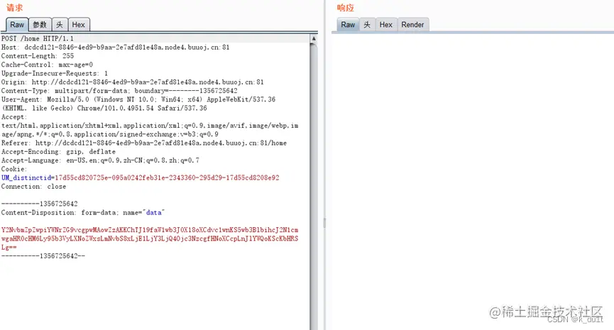Viewport: 614px width, 330px height.
Task: Click the base64 payload starting Y2Nvbm
Action: (150, 238)
